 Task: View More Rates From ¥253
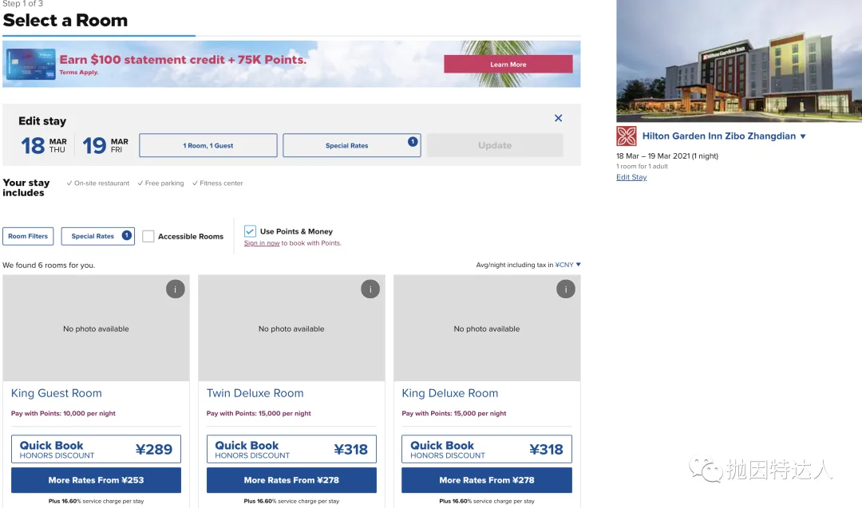pos(97,480)
